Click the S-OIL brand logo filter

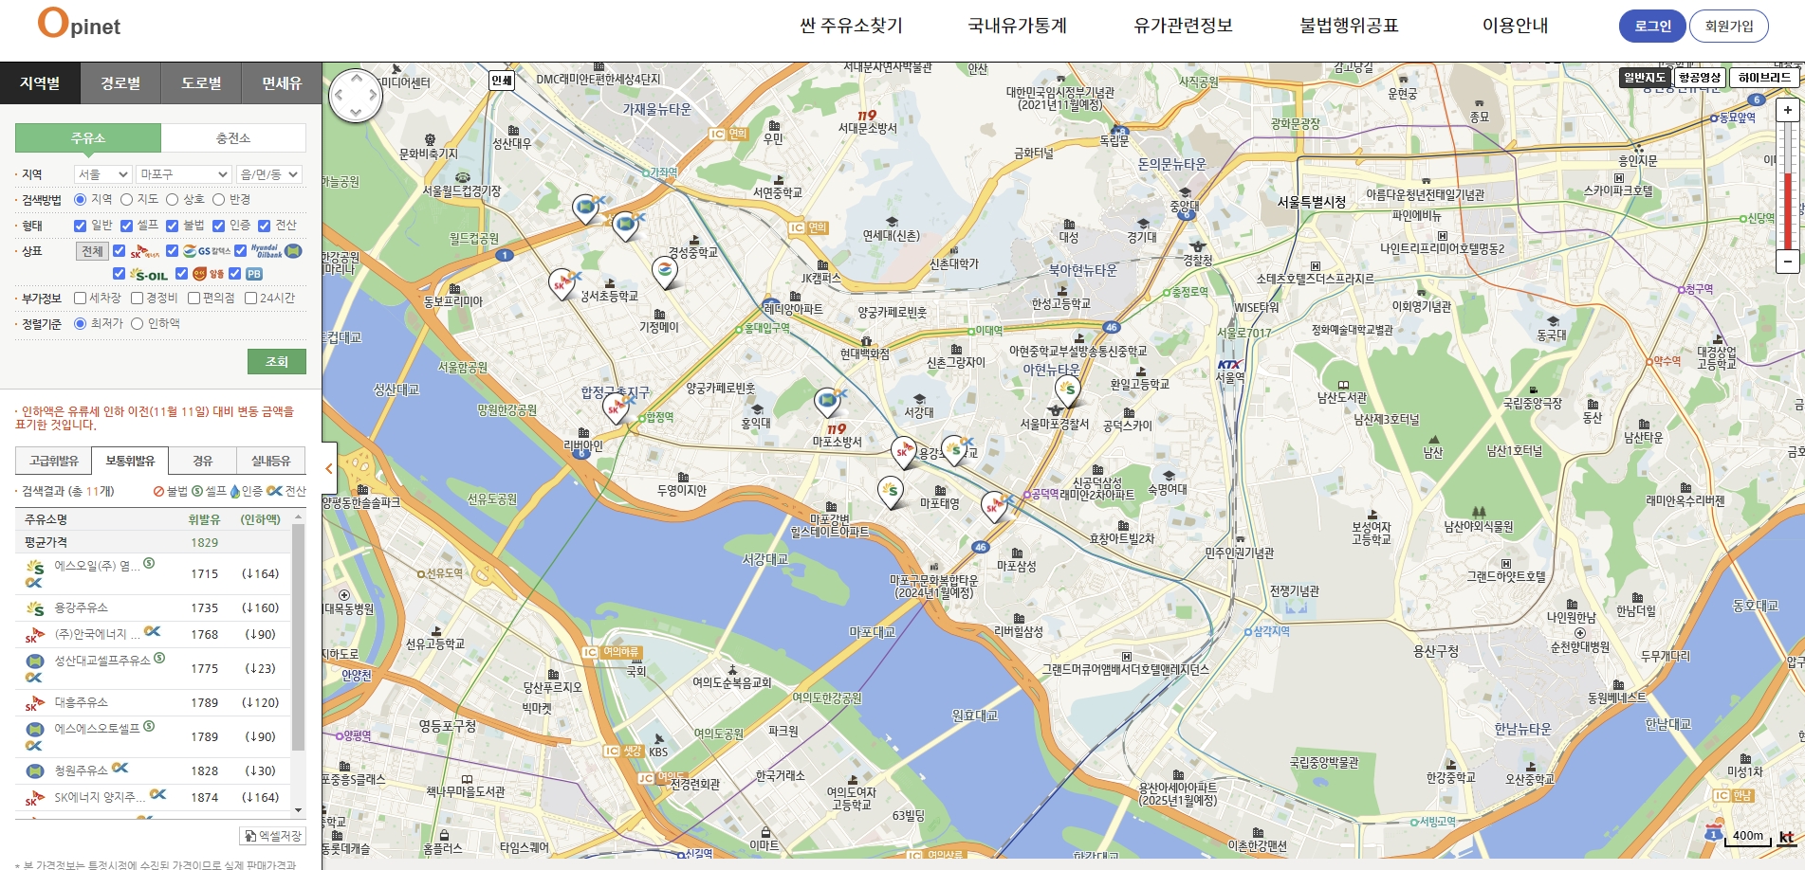[149, 274]
